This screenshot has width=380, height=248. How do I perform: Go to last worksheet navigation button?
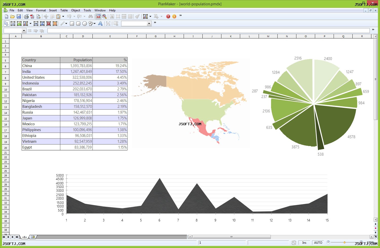(x=17, y=237)
